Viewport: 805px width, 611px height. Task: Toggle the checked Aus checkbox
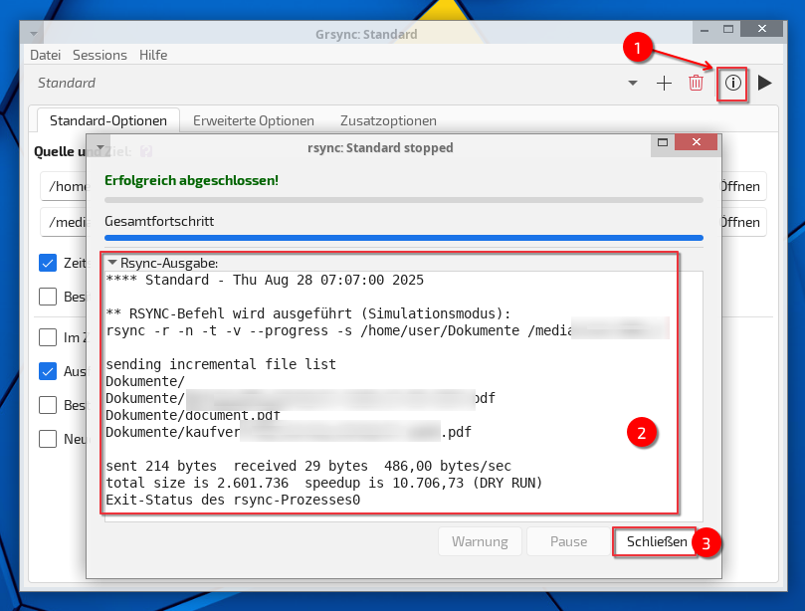pos(48,371)
